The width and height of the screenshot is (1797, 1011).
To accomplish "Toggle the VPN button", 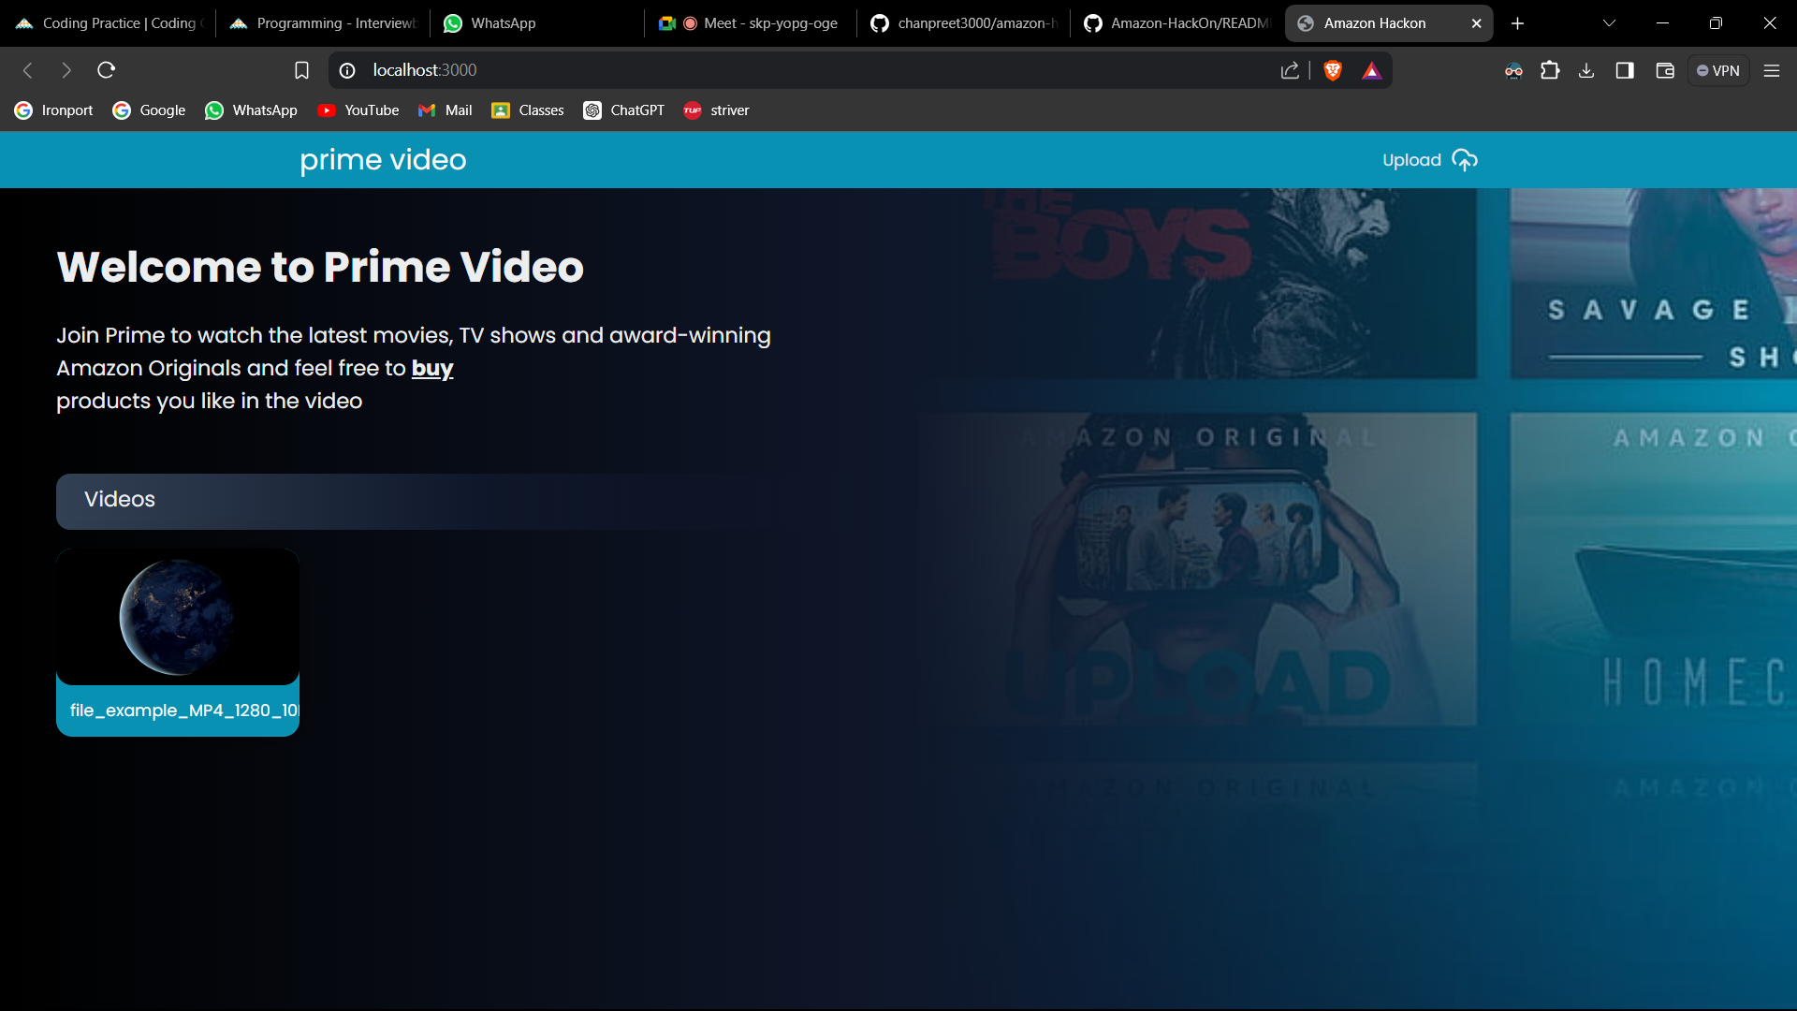I will click(x=1718, y=70).
